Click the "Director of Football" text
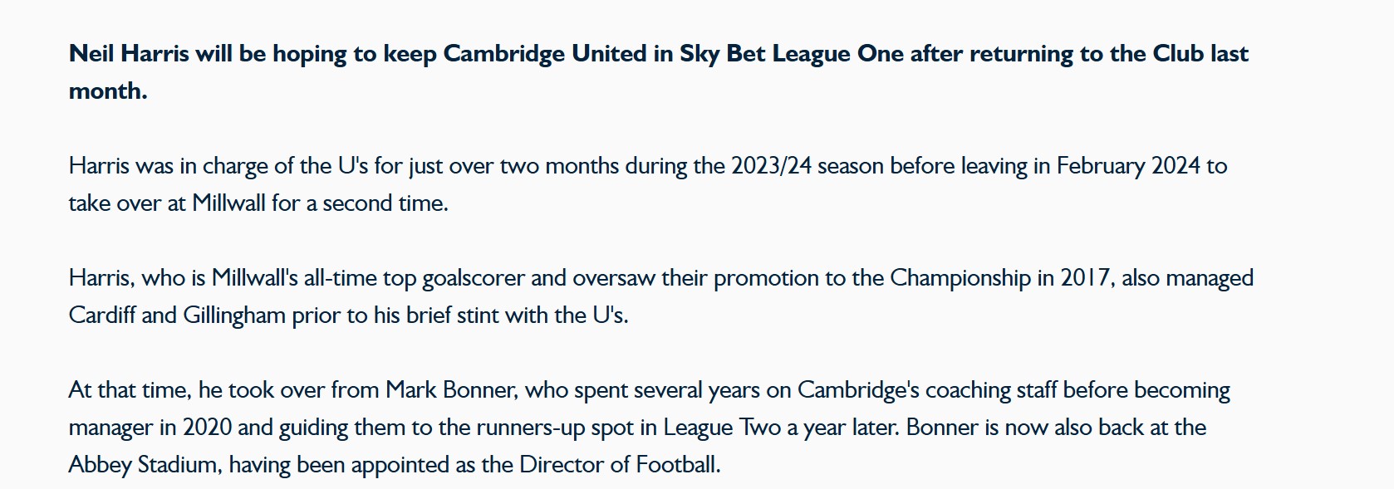This screenshot has width=1394, height=489. [619, 465]
